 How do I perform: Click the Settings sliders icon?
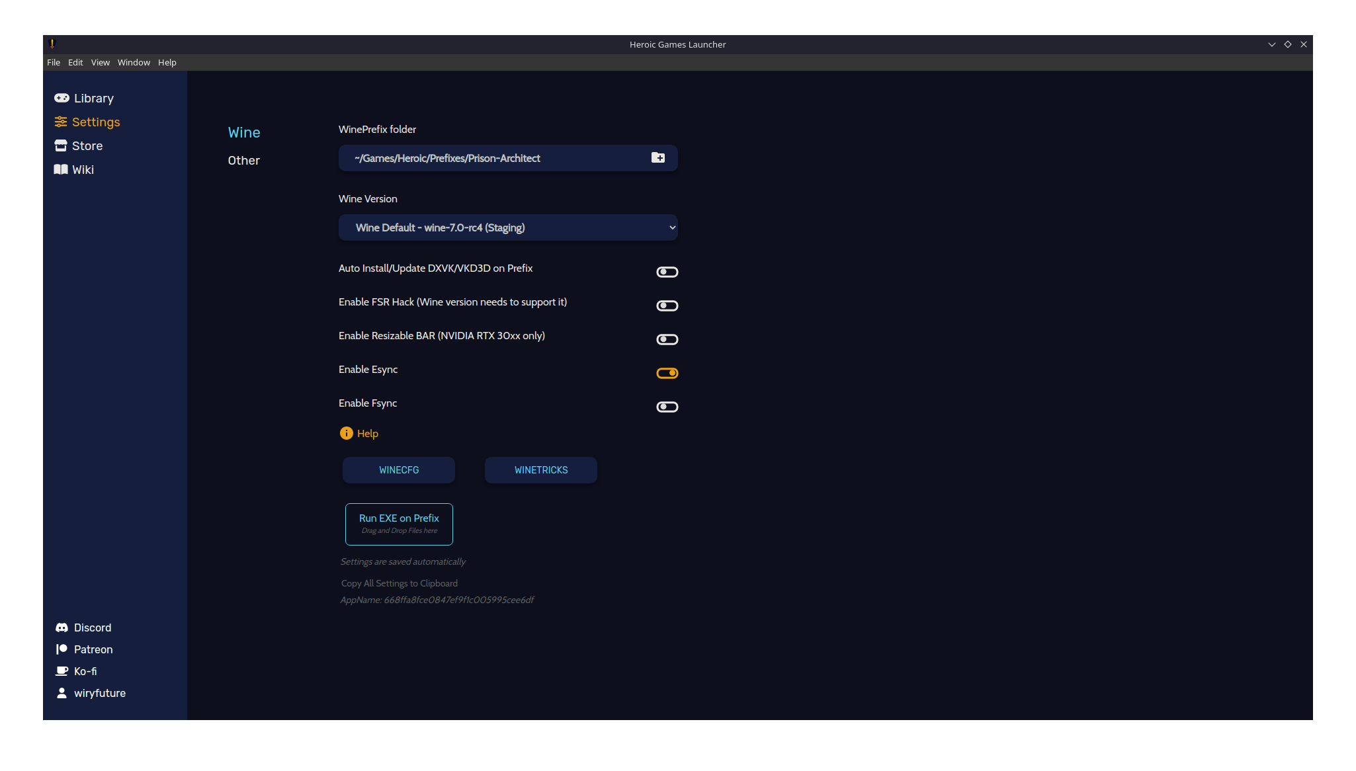click(x=62, y=122)
